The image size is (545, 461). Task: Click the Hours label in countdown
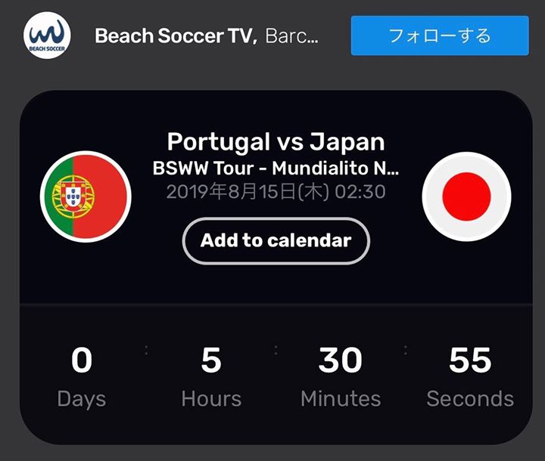click(x=211, y=398)
